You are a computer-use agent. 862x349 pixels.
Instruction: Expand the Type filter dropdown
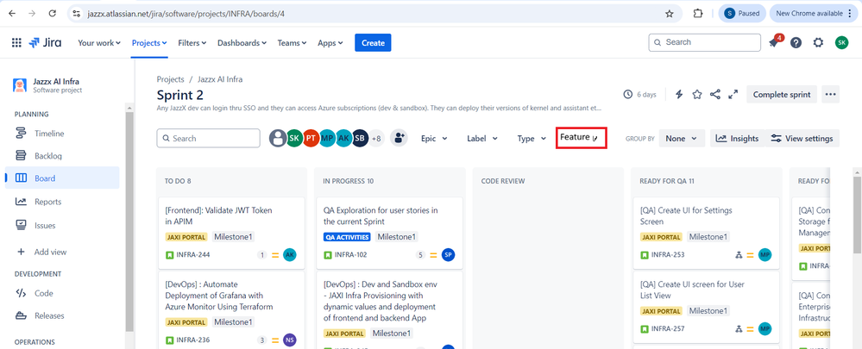click(x=532, y=139)
